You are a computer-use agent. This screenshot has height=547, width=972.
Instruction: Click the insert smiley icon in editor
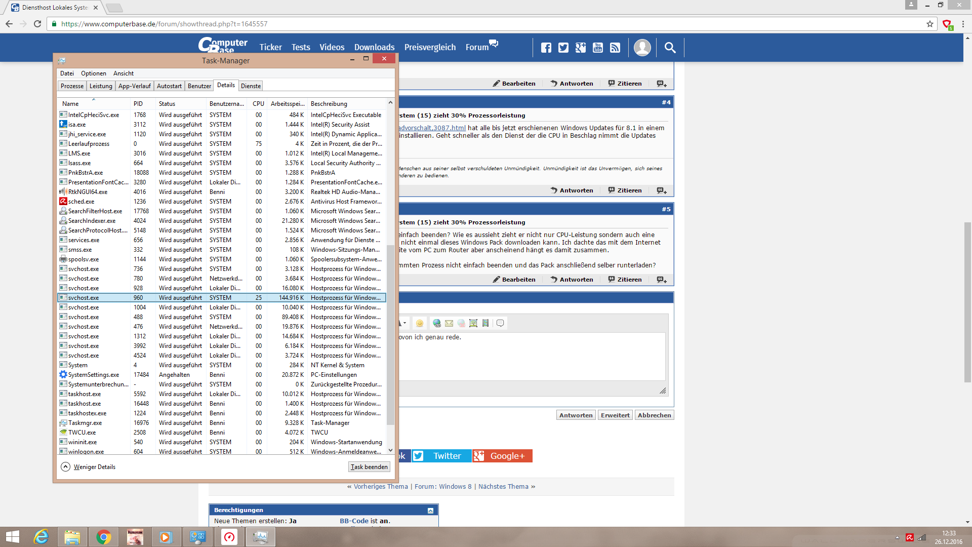coord(419,323)
